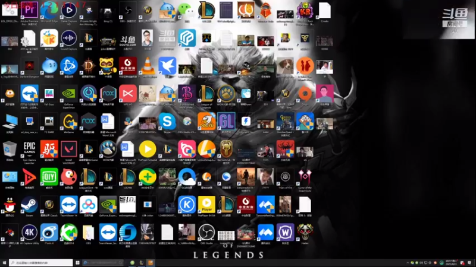Open TencentMeeting installer icon

tap(265, 205)
